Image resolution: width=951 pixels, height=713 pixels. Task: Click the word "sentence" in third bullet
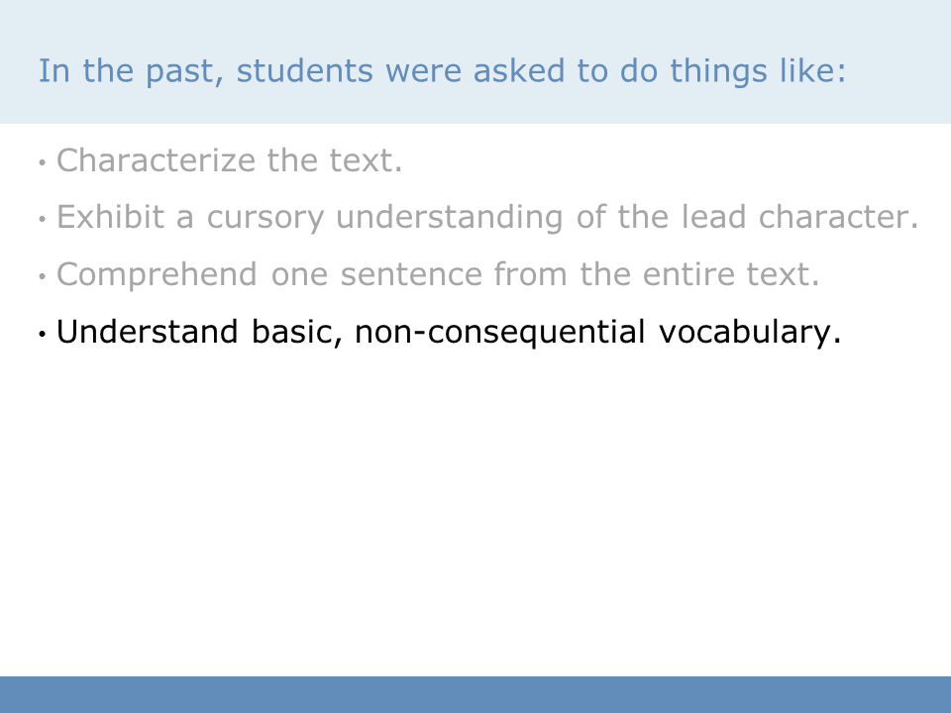(411, 274)
